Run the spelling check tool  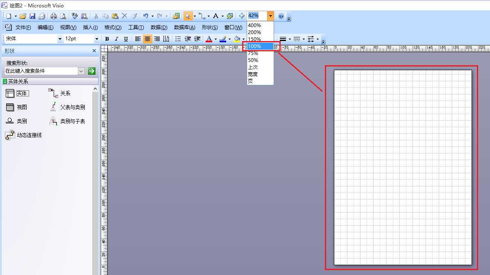tap(75, 16)
